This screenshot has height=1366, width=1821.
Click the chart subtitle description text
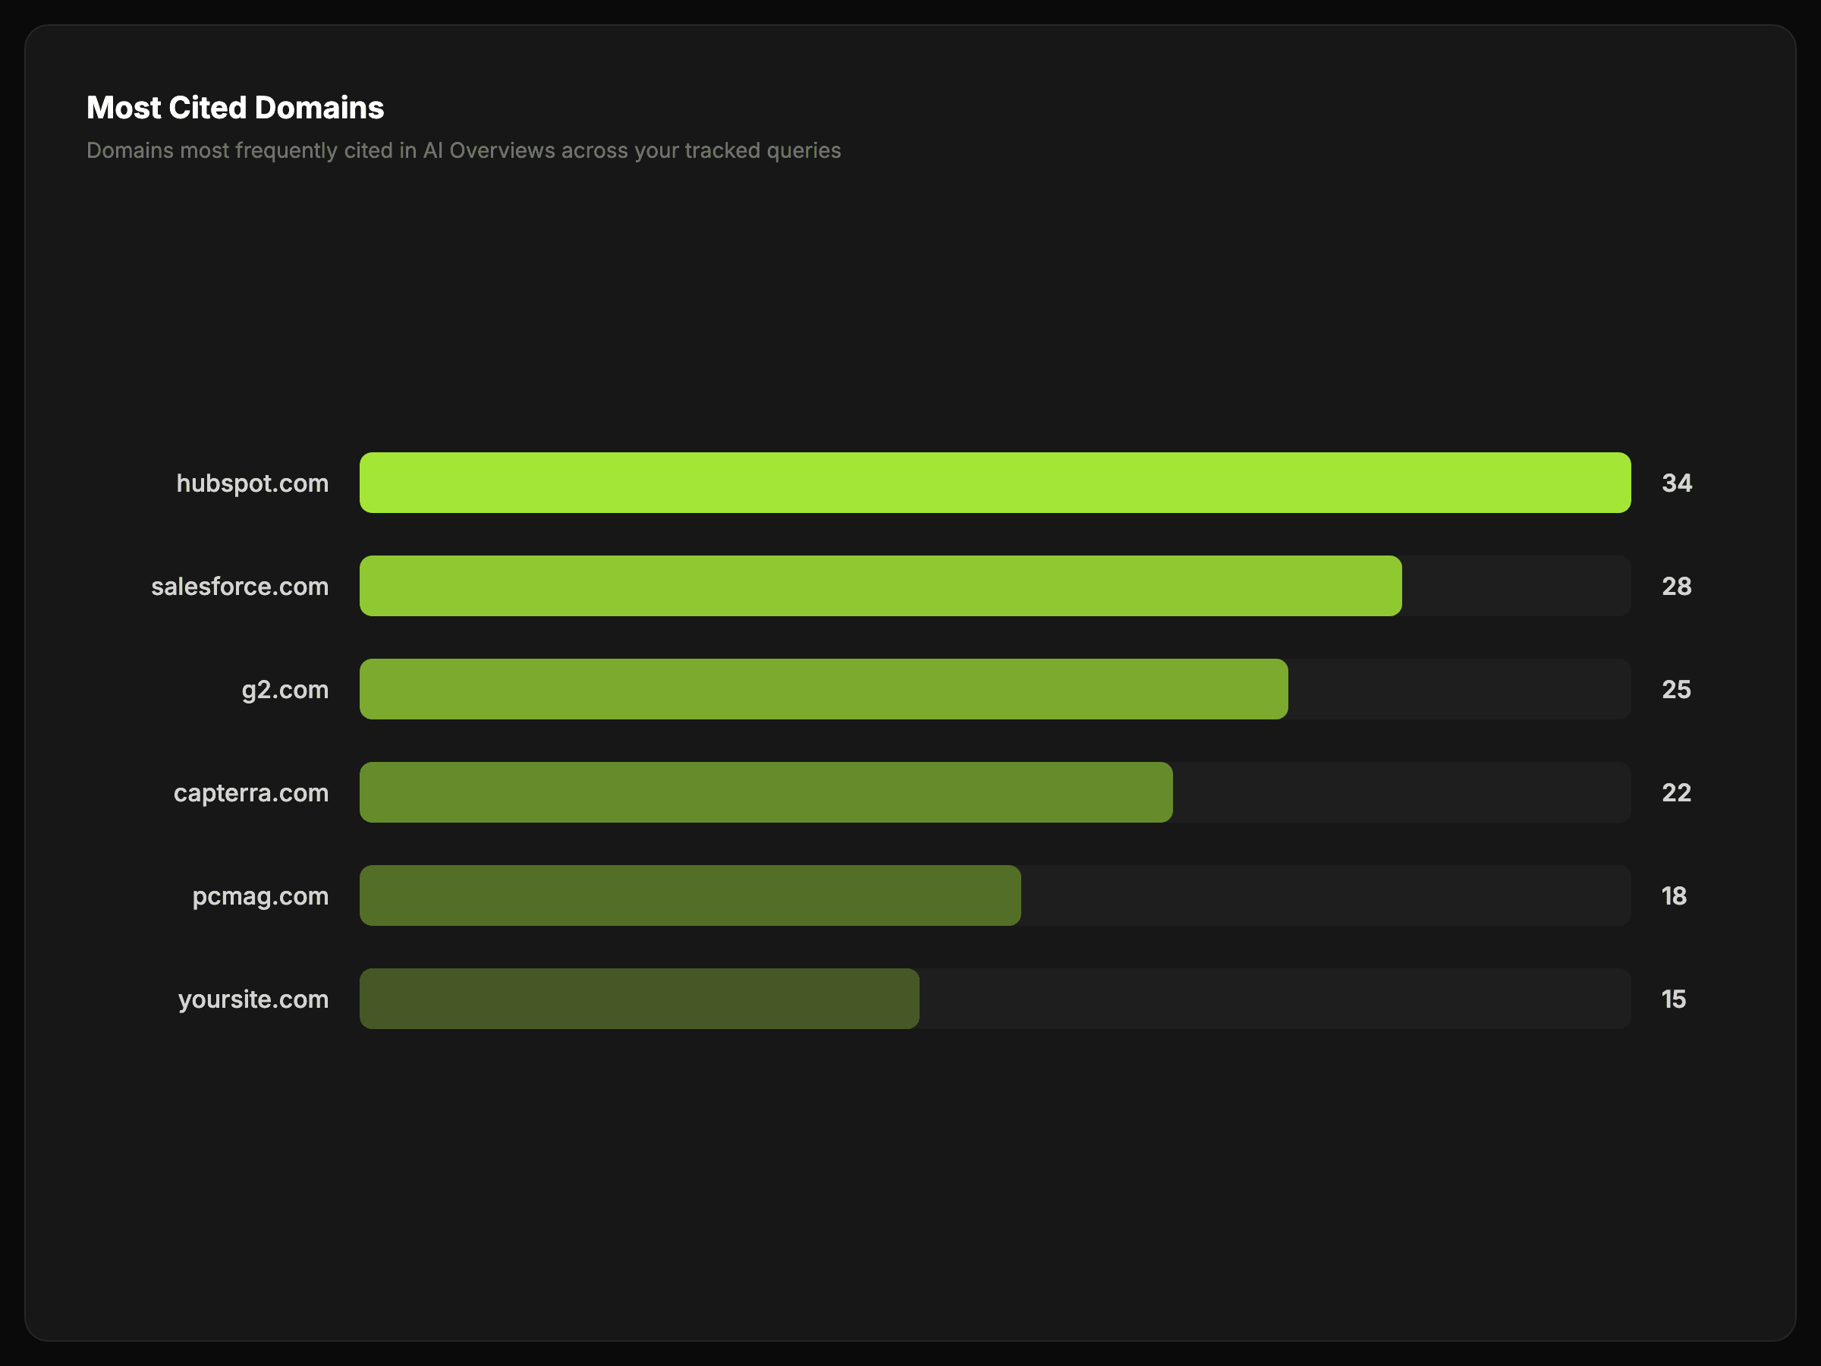tap(464, 151)
